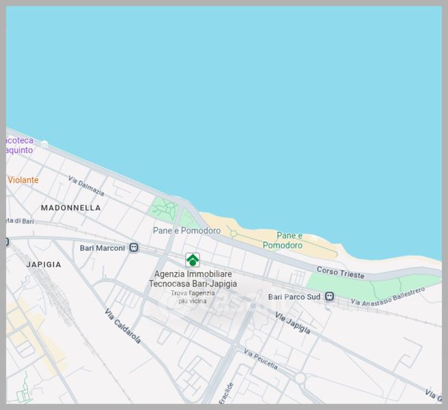Click the MADONNELLA neighborhood label
Screen dimensions: 448x410
70,208
